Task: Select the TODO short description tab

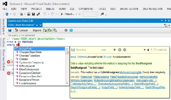Action: (x=21, y=25)
